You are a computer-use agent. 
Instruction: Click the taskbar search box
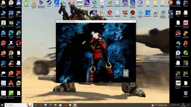[19, 105]
